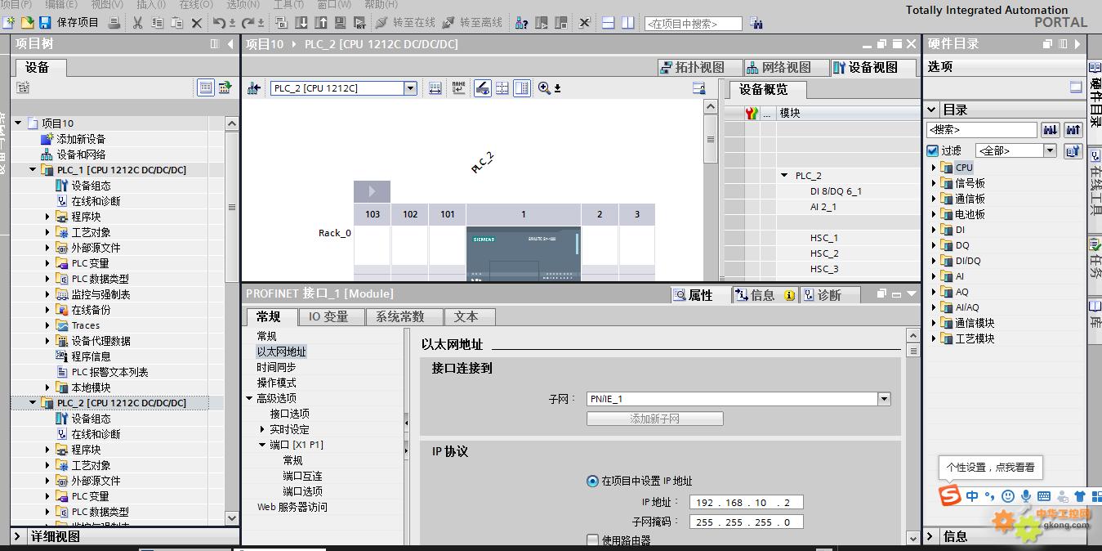Screen dimensions: 1102x551
Task: Click the search downward icon in catalog
Action: [x=1050, y=130]
